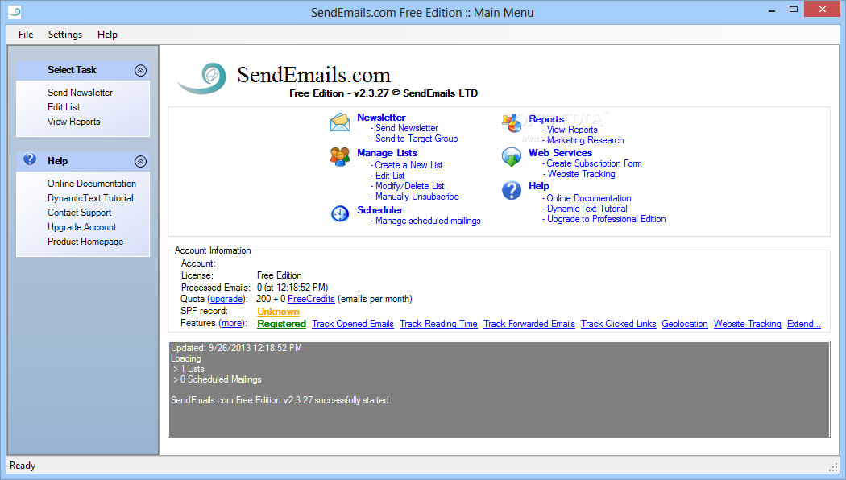Open the File menu

[25, 35]
